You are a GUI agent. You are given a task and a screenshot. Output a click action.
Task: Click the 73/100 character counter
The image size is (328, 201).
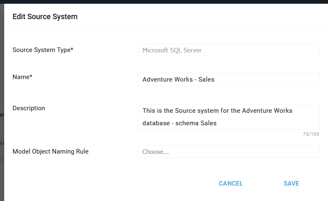click(311, 134)
